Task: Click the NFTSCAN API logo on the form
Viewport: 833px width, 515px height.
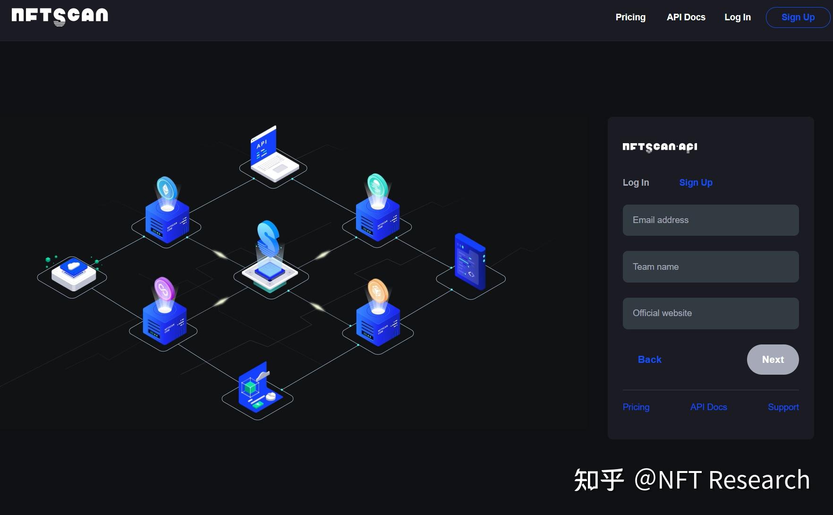Action: tap(659, 147)
